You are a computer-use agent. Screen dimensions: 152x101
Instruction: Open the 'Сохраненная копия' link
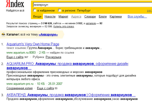20,88
